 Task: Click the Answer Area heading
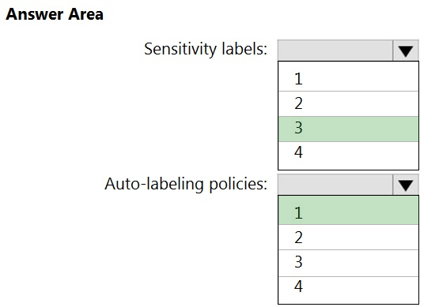pos(55,14)
